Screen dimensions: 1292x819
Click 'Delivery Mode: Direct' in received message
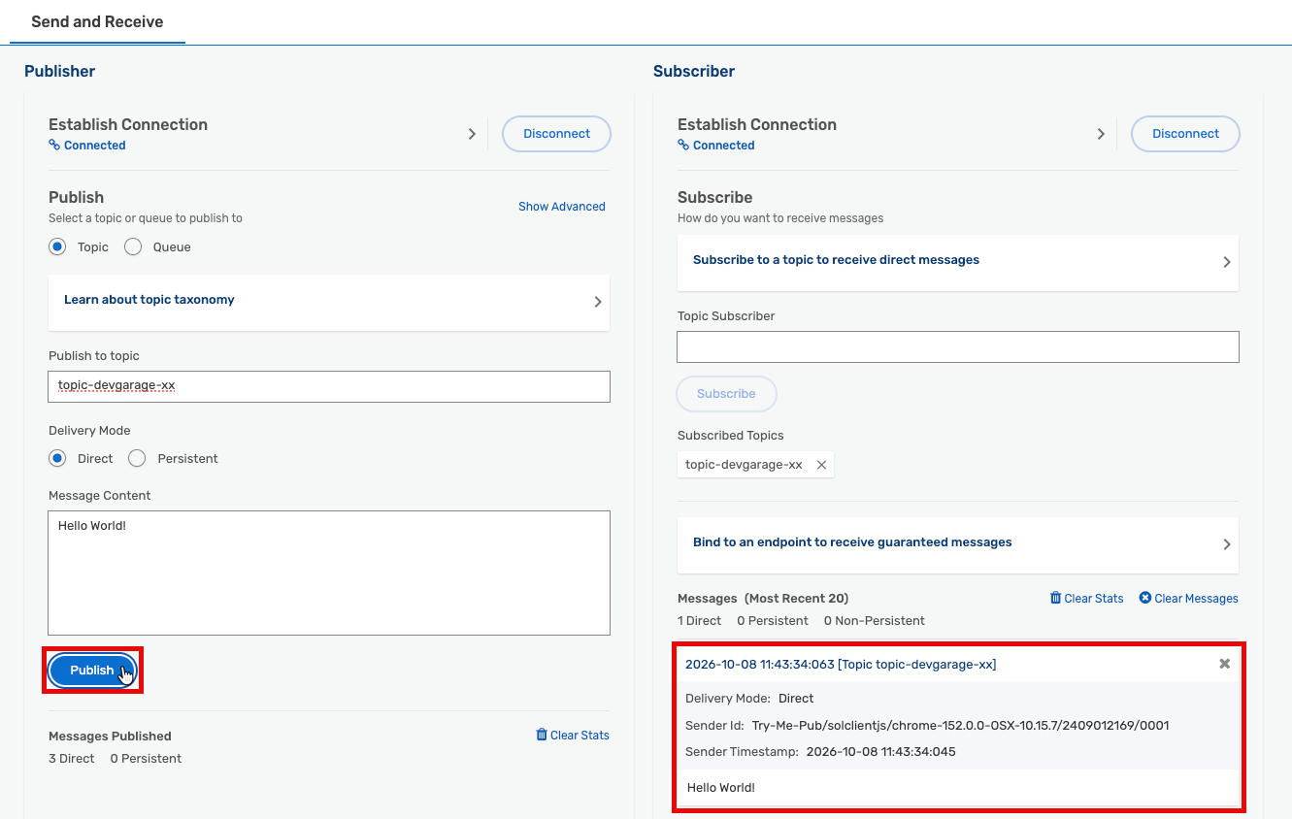[x=749, y=699]
